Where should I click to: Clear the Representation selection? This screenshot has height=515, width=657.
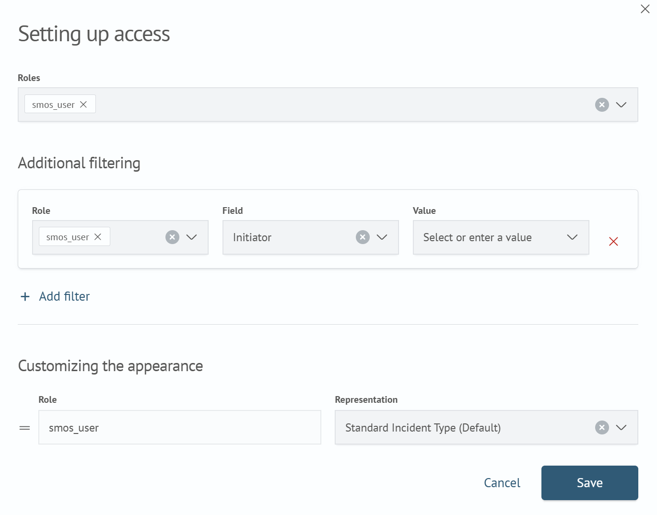[x=602, y=427]
